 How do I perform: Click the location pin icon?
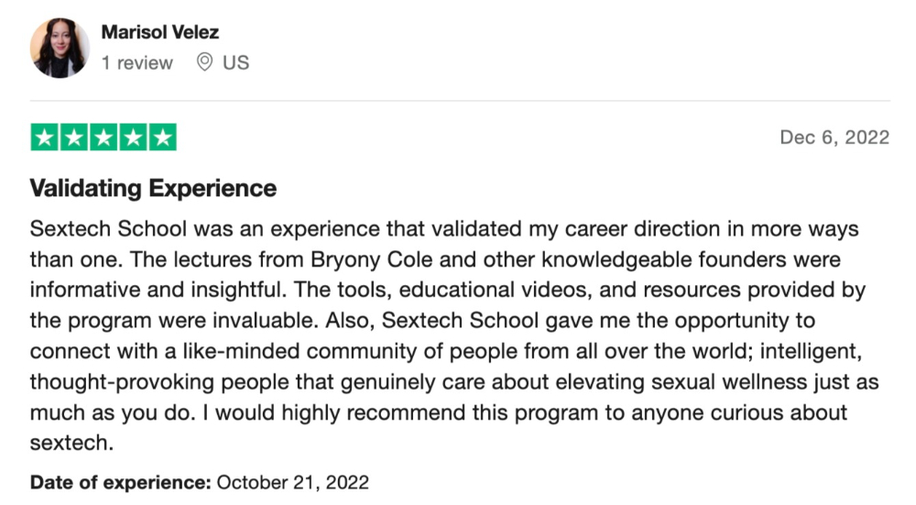(x=204, y=62)
